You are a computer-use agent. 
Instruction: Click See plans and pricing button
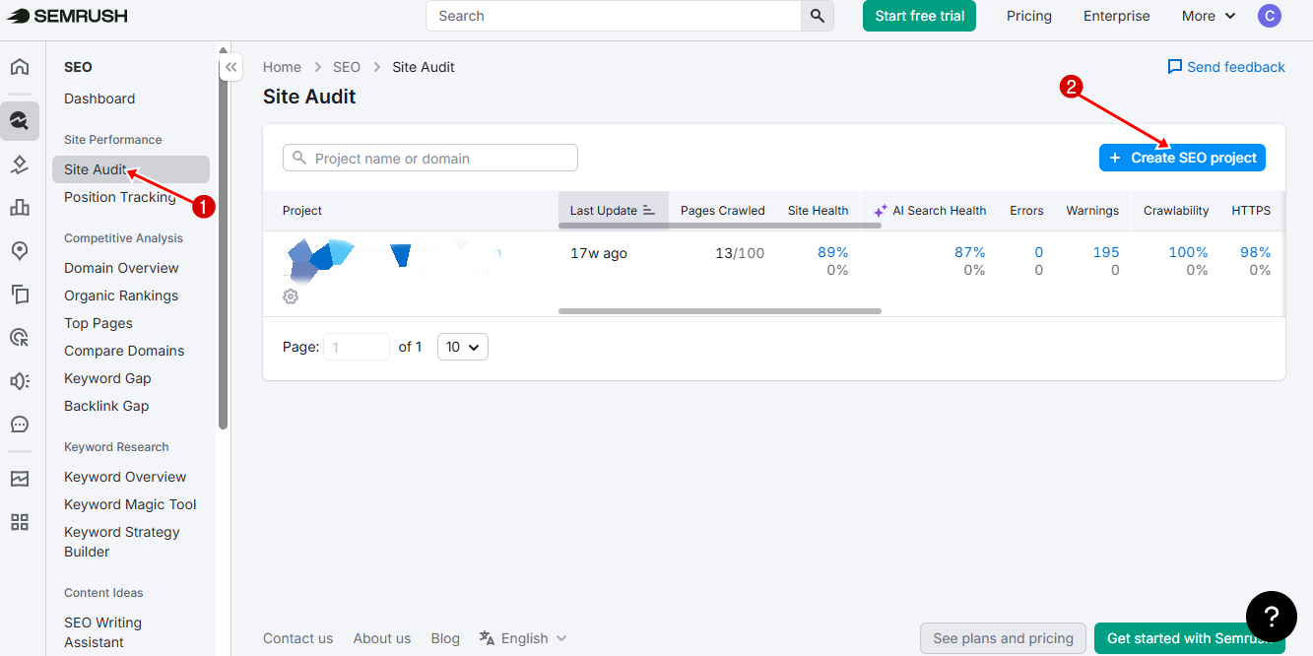coord(1003,638)
